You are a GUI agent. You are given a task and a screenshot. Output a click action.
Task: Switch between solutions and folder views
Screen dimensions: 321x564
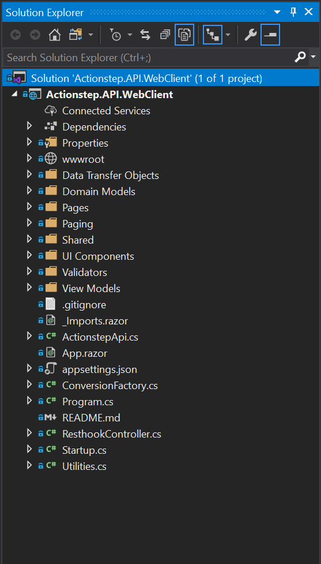pyautogui.click(x=75, y=35)
